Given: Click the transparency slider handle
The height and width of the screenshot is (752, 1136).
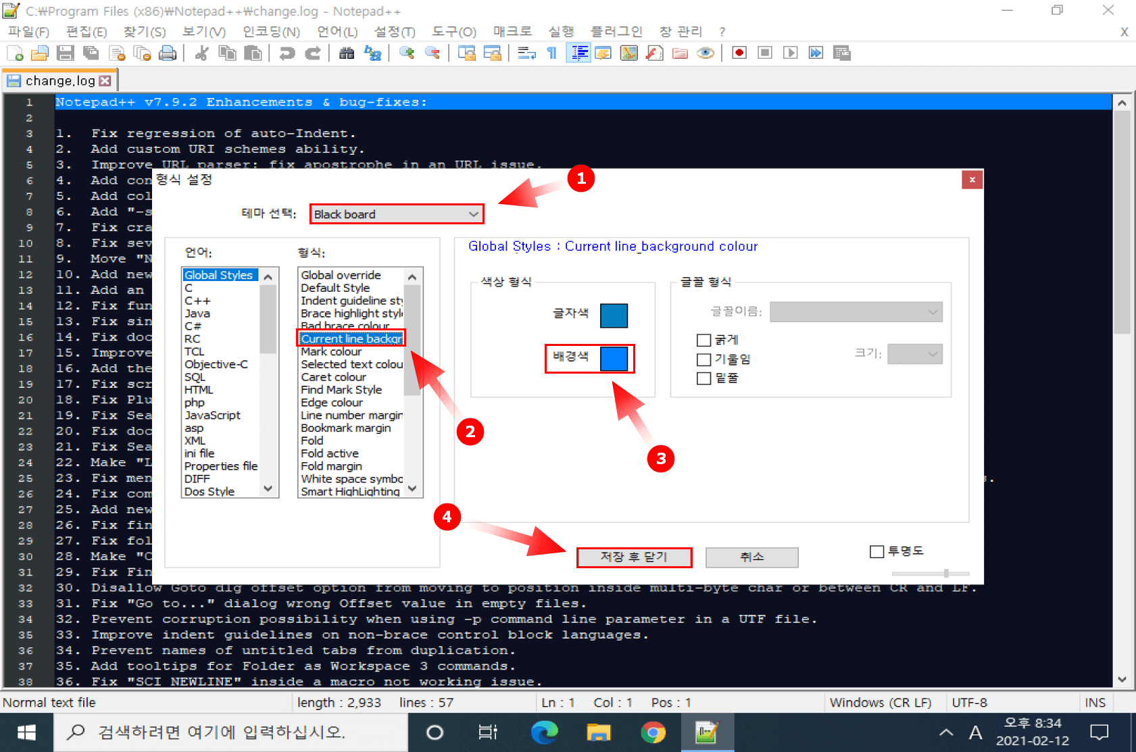Looking at the screenshot, I should click(x=946, y=574).
